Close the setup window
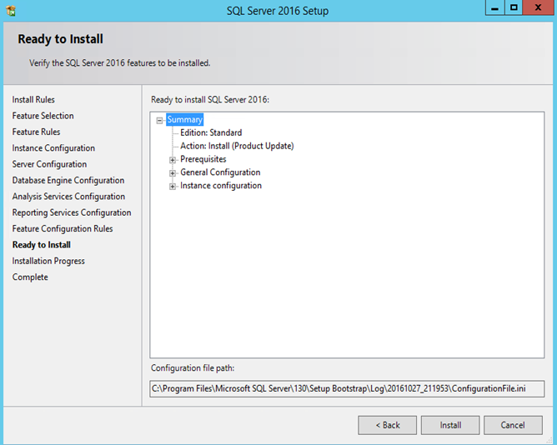Image resolution: width=557 pixels, height=445 pixels. 538,7
